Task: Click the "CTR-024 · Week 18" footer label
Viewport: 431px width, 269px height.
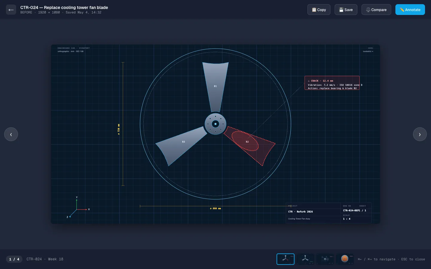Action: (45, 259)
